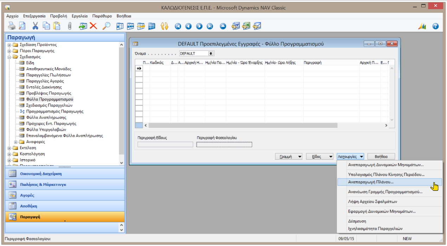Click the Paste clipboard icon

pyautogui.click(x=57, y=26)
